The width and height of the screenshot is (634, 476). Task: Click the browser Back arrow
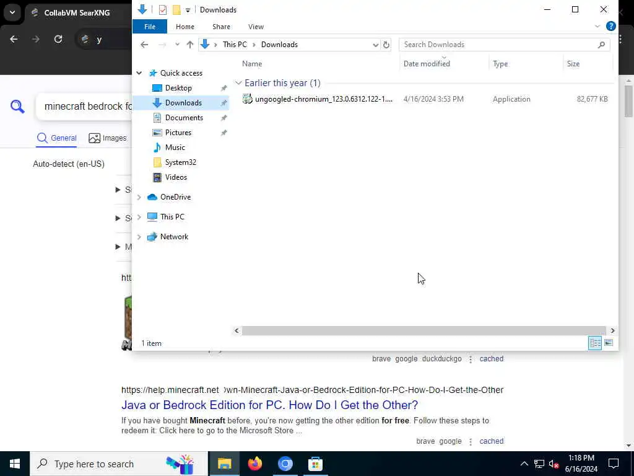(x=14, y=39)
